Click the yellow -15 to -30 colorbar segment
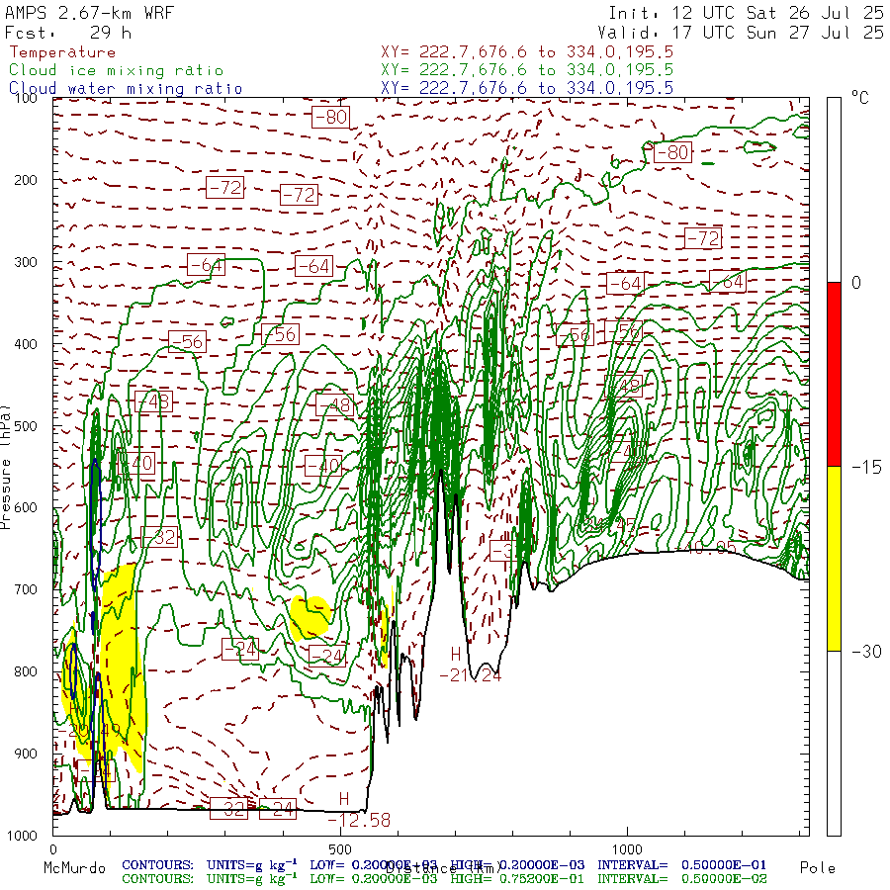Screen dimensions: 890x890 [x=834, y=559]
